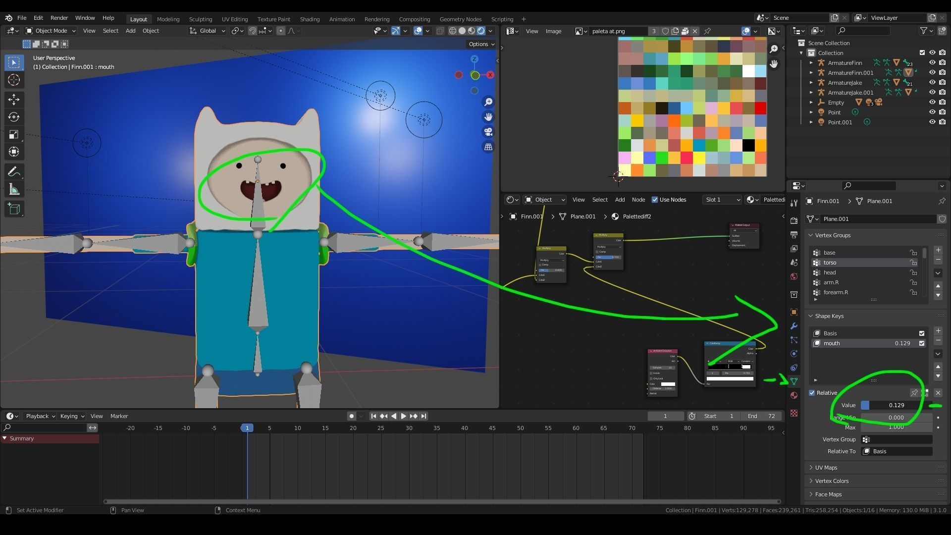Image resolution: width=951 pixels, height=535 pixels.
Task: Toggle camera view in viewport
Action: [x=488, y=132]
